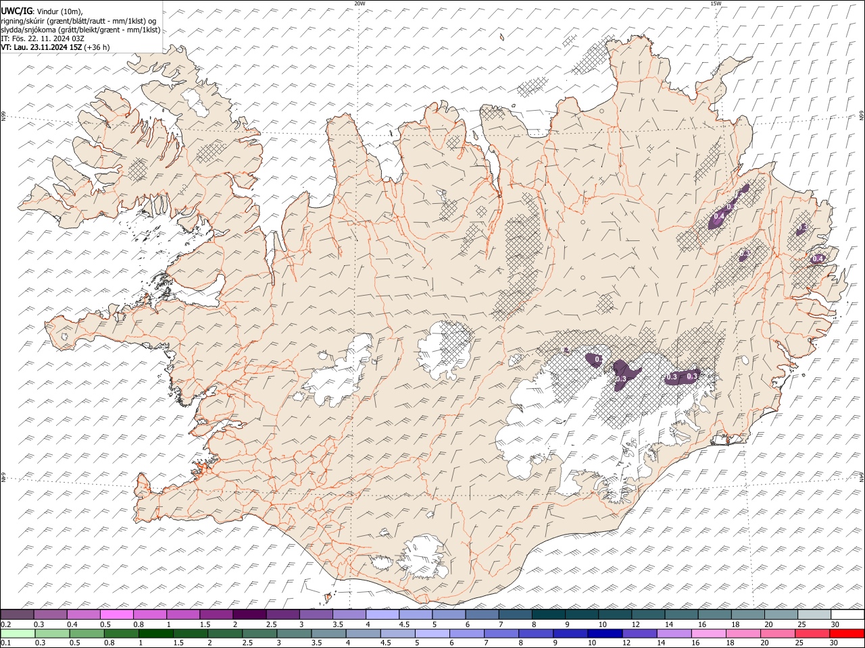Screen dimensions: 865x648
Task: Pick the white 30 swatch, upper scale
Action: tap(847, 615)
